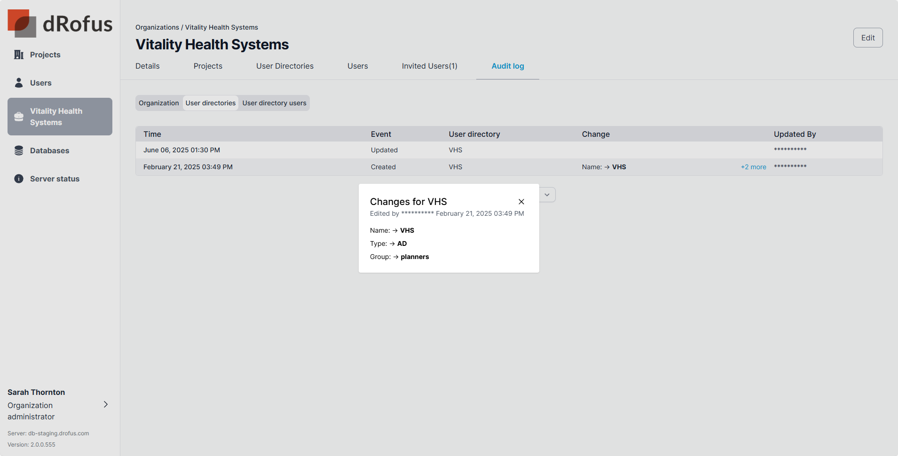Image resolution: width=898 pixels, height=456 pixels.
Task: Select the Organization audit filter
Action: (x=158, y=103)
